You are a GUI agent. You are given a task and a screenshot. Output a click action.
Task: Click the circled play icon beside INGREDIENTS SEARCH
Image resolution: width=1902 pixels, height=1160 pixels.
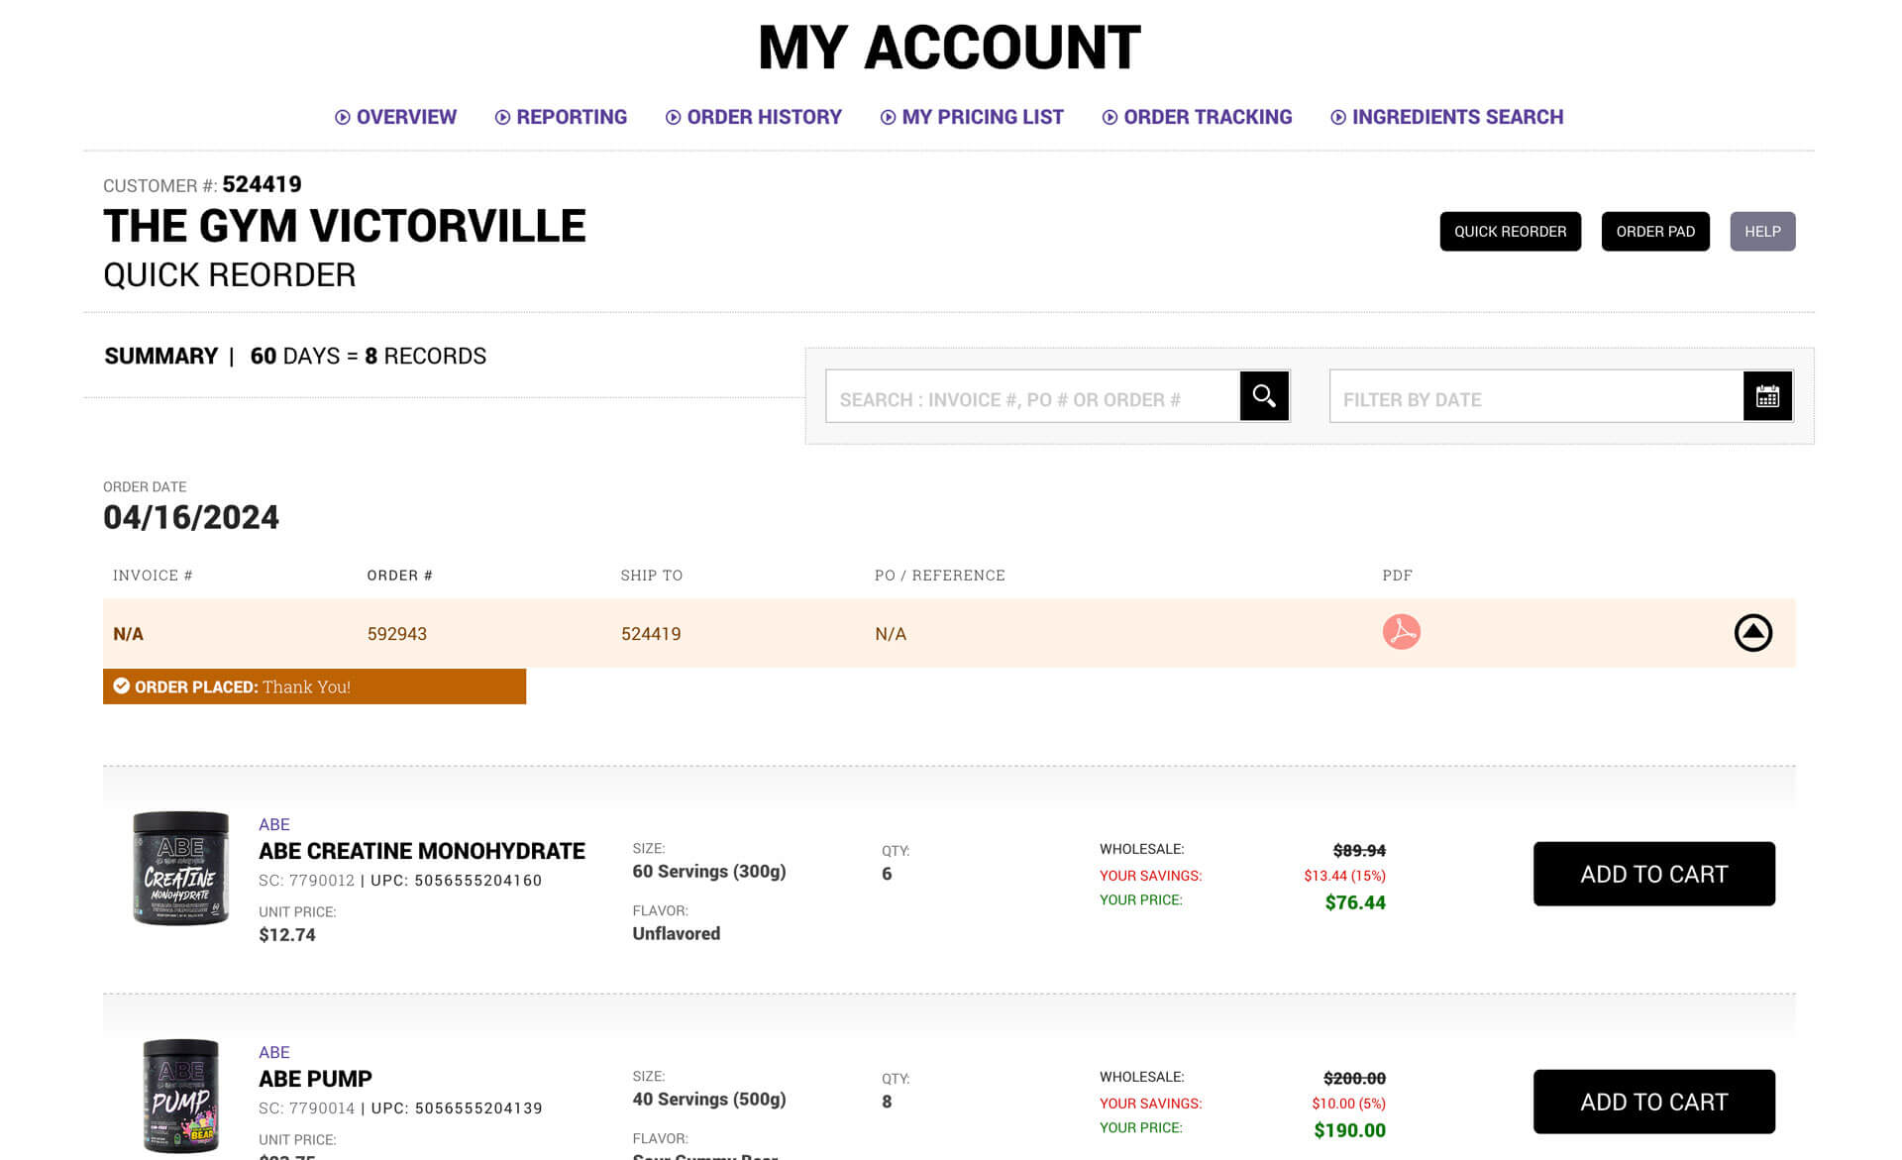pos(1337,116)
